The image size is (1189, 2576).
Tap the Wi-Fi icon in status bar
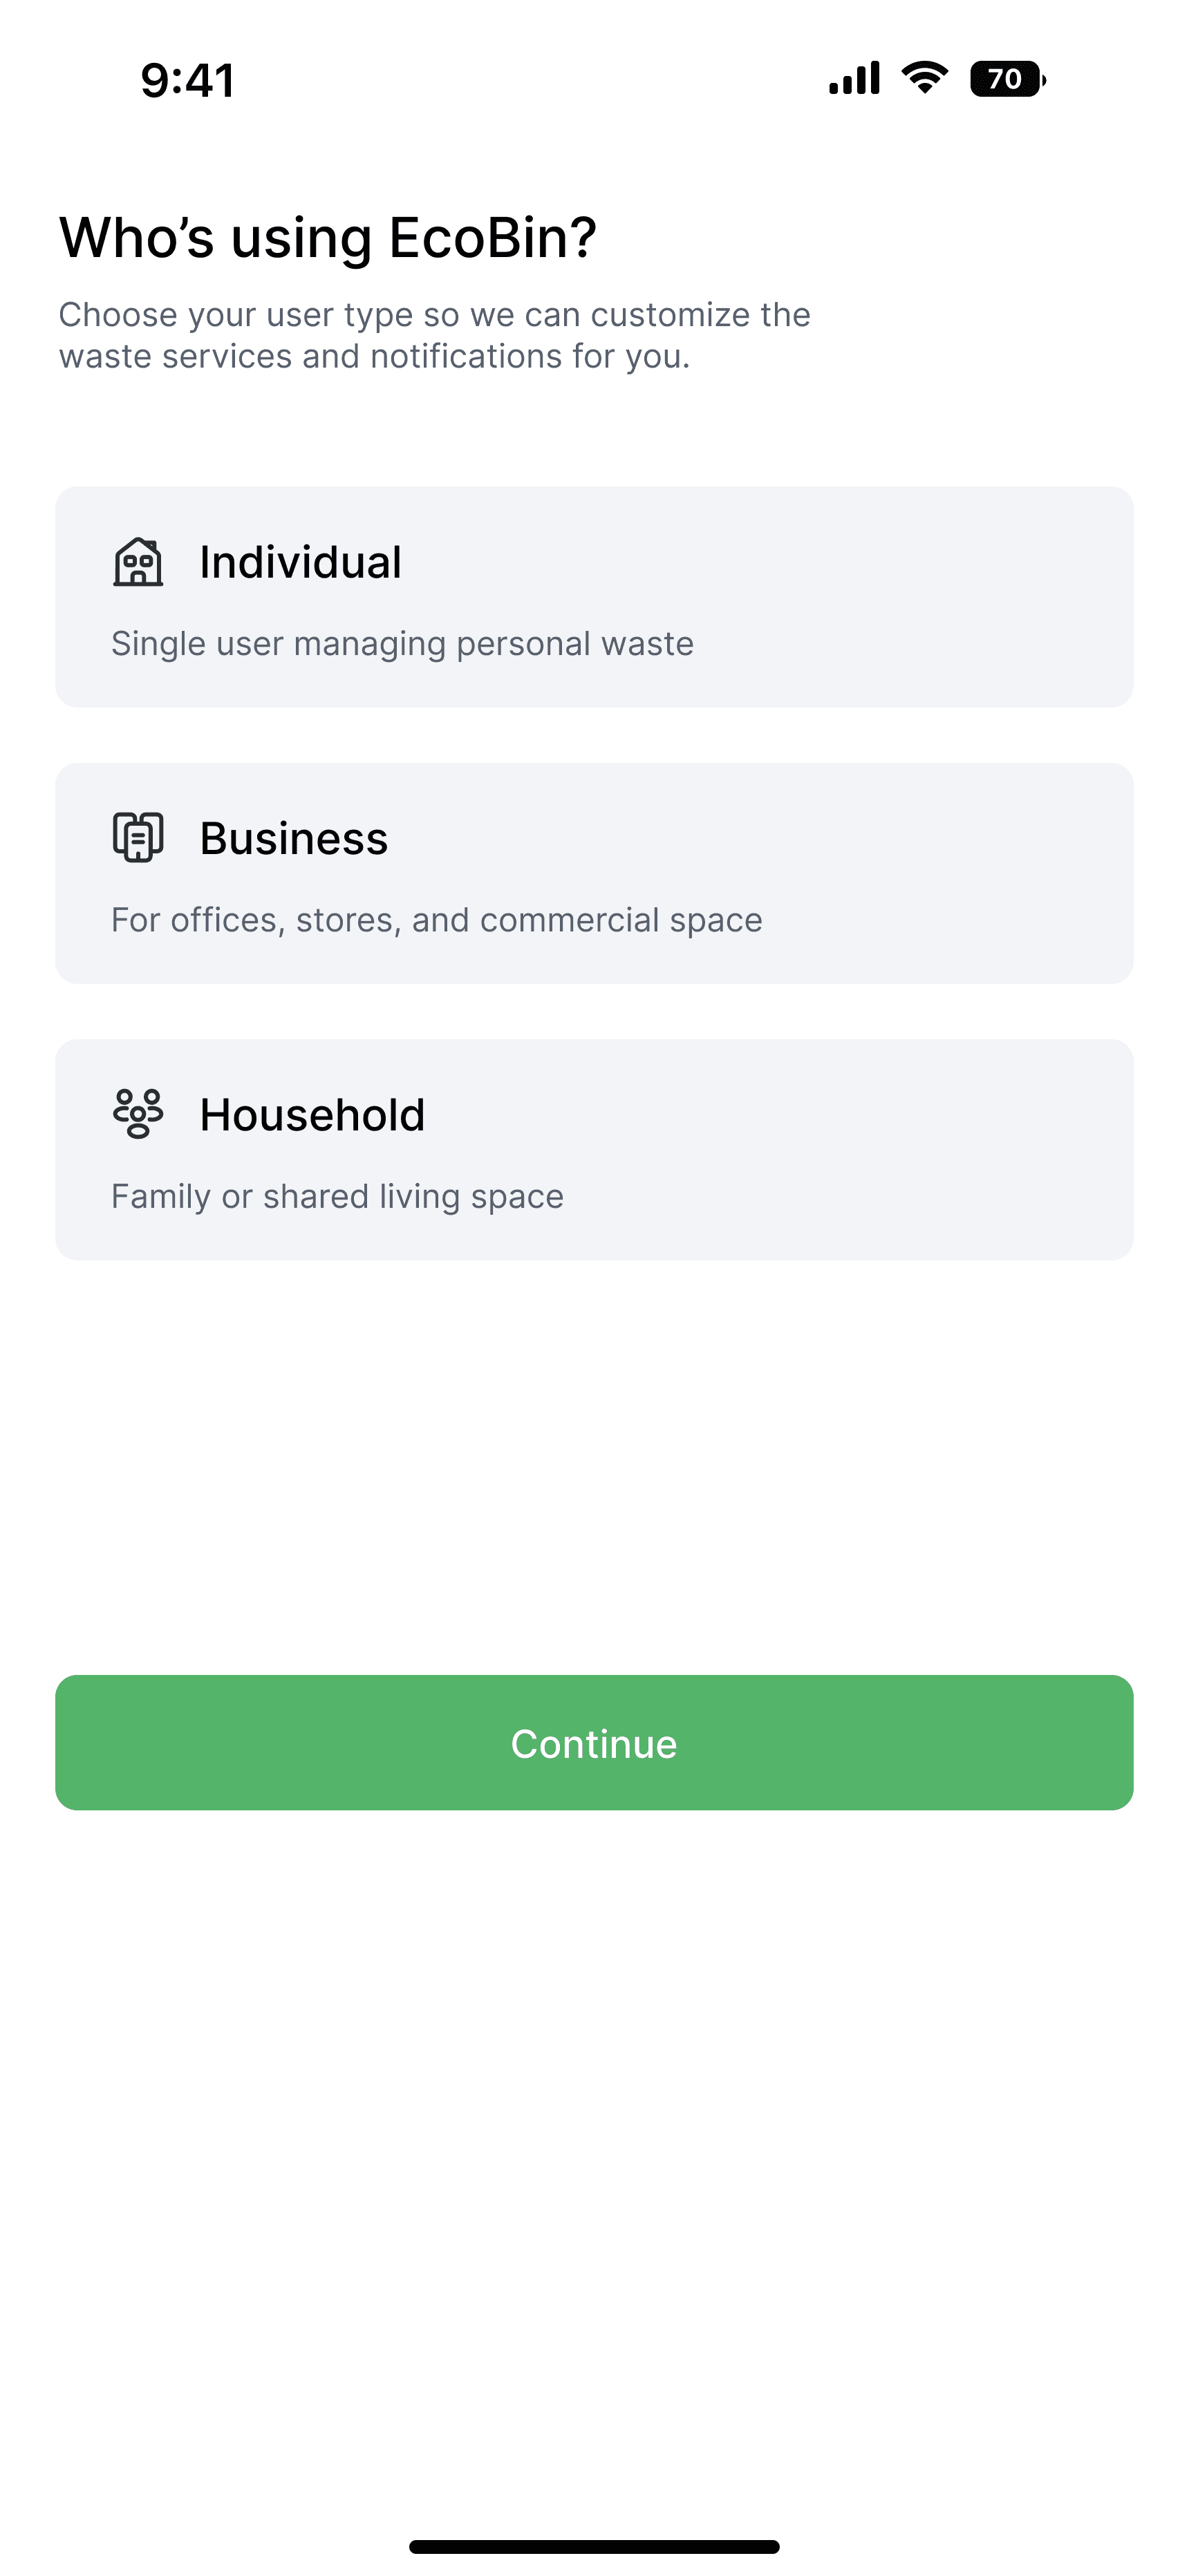coord(925,78)
